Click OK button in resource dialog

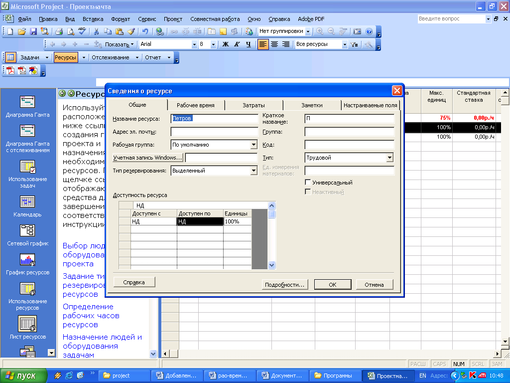tap(332, 285)
